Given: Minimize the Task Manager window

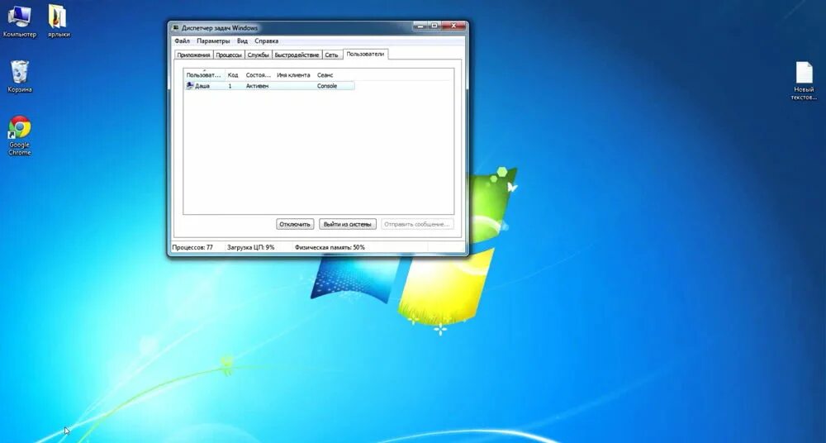Looking at the screenshot, I should (420, 25).
